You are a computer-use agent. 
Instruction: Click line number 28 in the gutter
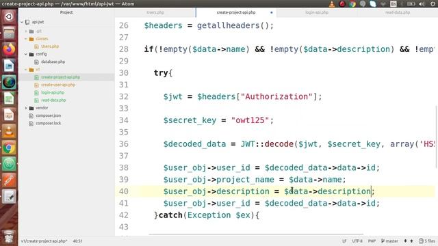(124, 49)
